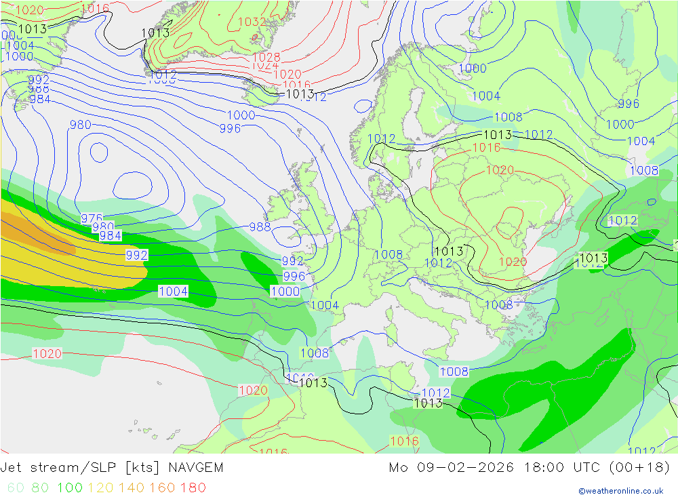Click the 1028 isobar label
The image size is (678, 497).
pos(266,57)
